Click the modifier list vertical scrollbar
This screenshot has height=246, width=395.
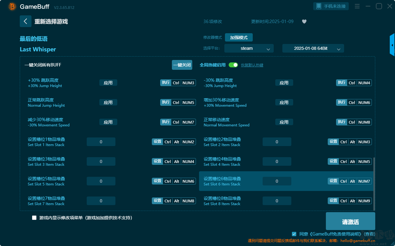[374, 184]
